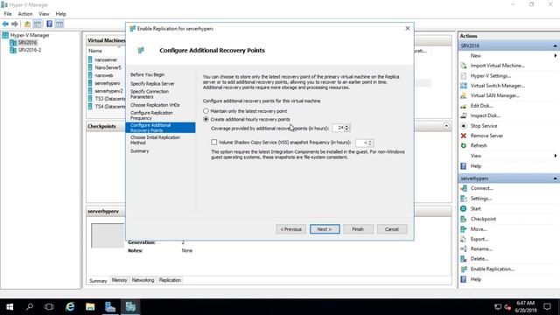Viewport: 560px width, 315px height.
Task: Collapse the Checkpoints panel chevron
Action: (446, 126)
